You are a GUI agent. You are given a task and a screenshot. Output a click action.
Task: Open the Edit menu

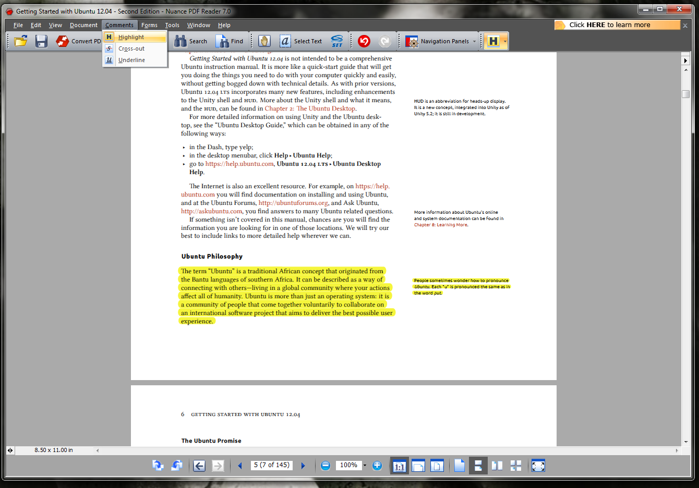(x=36, y=25)
